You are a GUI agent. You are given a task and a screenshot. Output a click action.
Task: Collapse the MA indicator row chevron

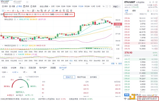(3, 17)
